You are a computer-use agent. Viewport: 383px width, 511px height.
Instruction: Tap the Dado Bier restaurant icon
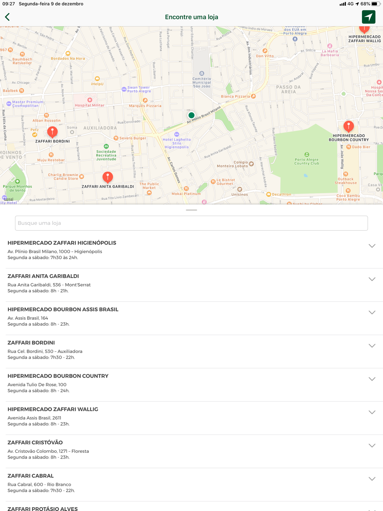click(349, 147)
